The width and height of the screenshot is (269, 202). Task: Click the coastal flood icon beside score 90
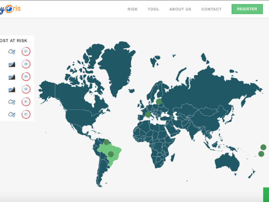tap(12, 77)
